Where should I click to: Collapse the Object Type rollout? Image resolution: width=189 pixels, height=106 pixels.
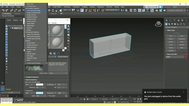[177, 30]
